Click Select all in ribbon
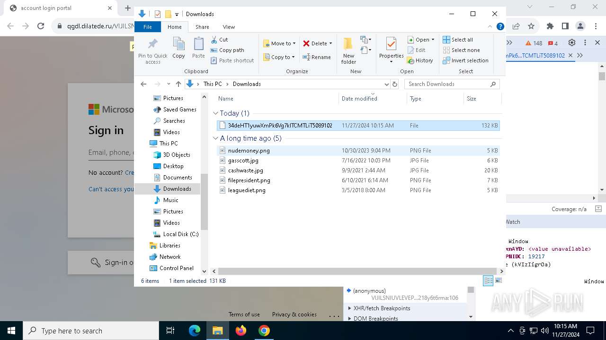606x340 pixels. 458,40
